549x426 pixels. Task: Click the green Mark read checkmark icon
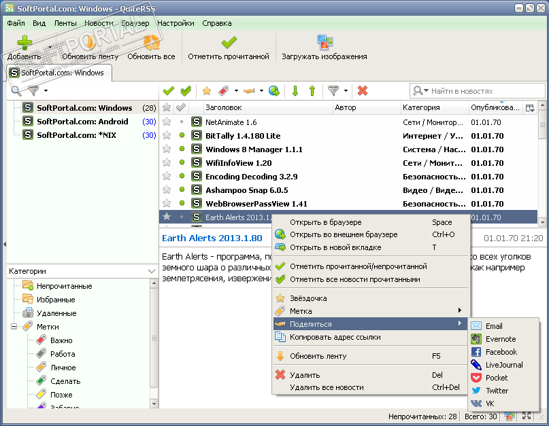click(229, 43)
